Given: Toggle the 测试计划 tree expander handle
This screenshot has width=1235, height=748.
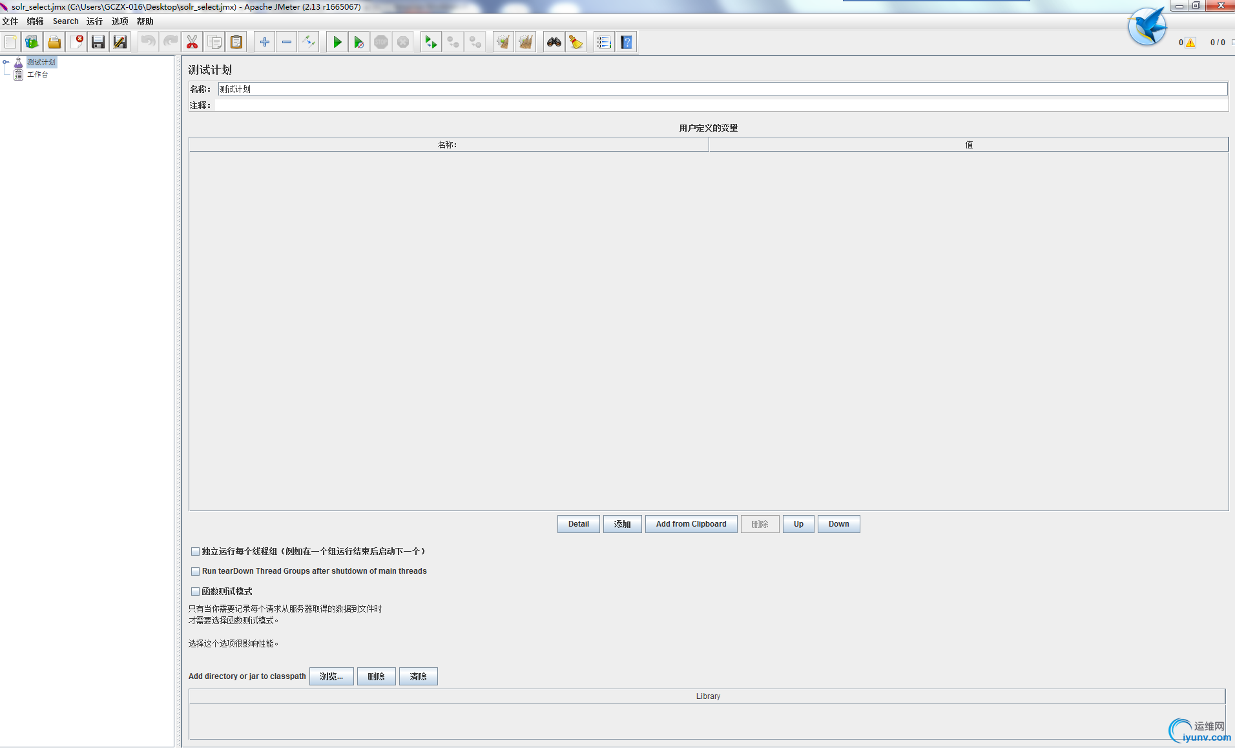Looking at the screenshot, I should tap(6, 62).
